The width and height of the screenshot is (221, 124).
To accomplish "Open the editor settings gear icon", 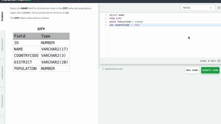I will [219, 8].
